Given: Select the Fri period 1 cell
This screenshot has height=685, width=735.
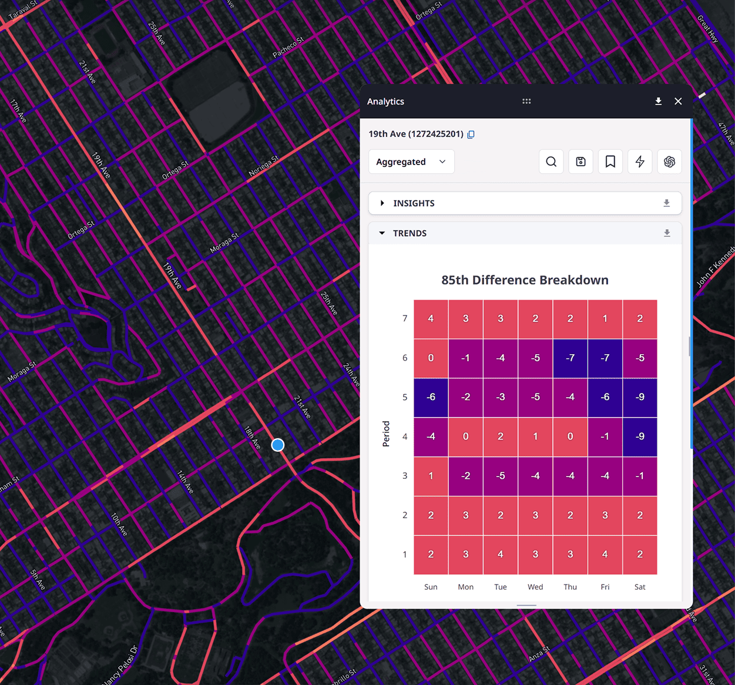Looking at the screenshot, I should (605, 555).
